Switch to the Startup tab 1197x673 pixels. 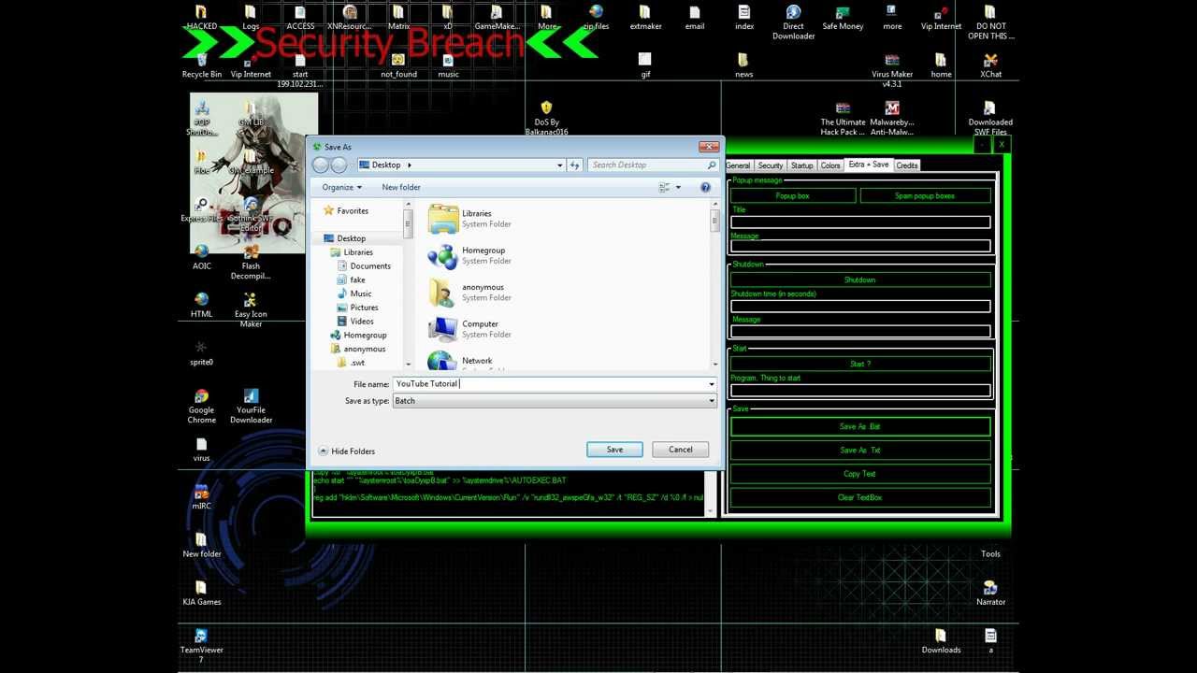(802, 165)
